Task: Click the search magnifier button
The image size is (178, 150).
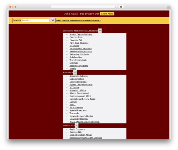Action: click(x=53, y=20)
